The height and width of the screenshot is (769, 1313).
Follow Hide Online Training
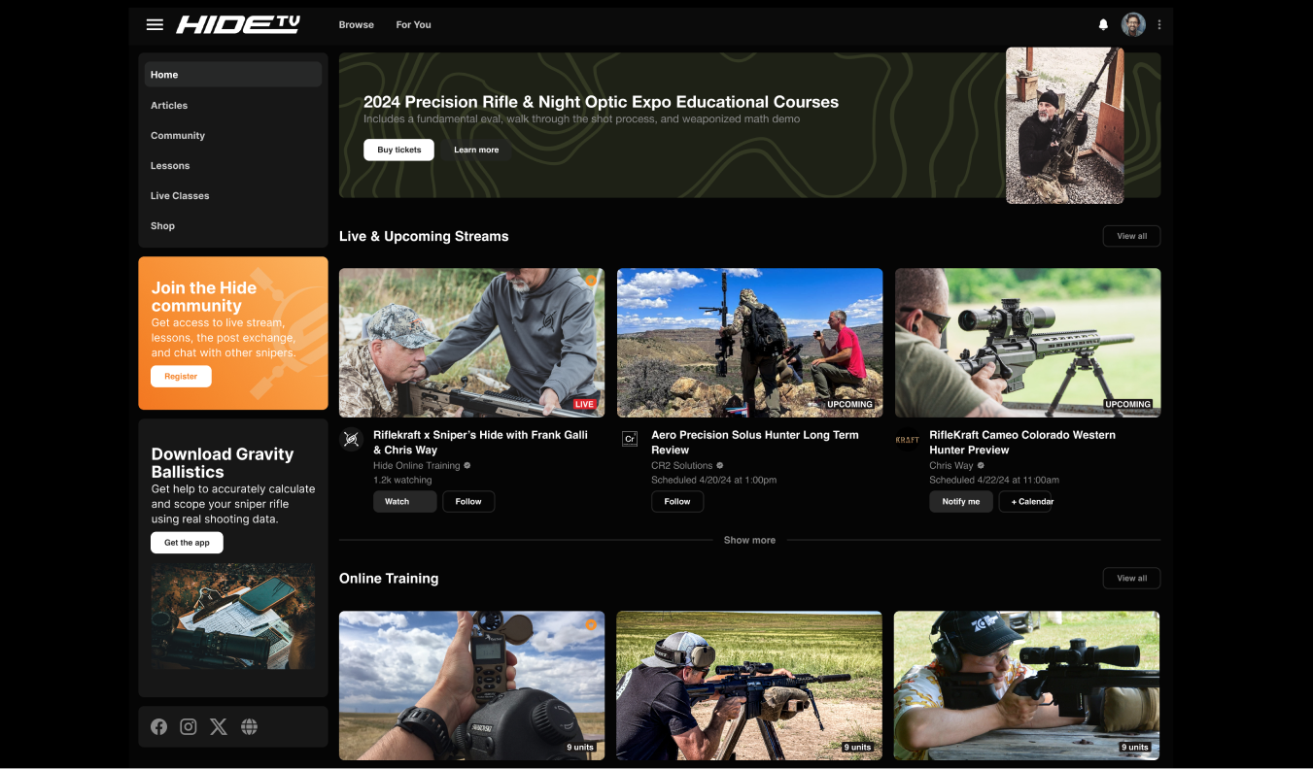coord(468,502)
